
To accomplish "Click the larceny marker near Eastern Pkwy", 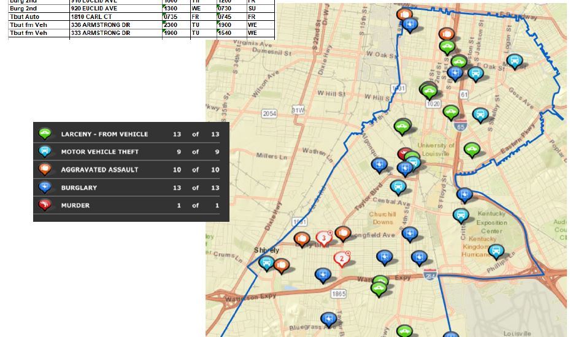I will (471, 149).
